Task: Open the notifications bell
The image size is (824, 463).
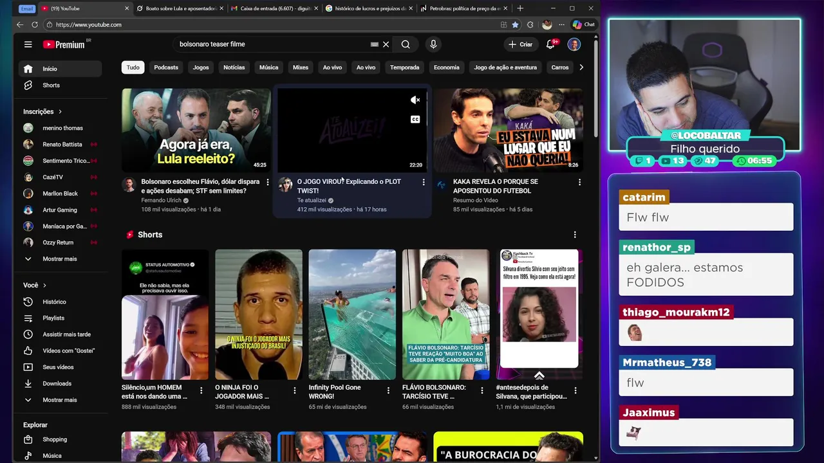Action: 550,44
